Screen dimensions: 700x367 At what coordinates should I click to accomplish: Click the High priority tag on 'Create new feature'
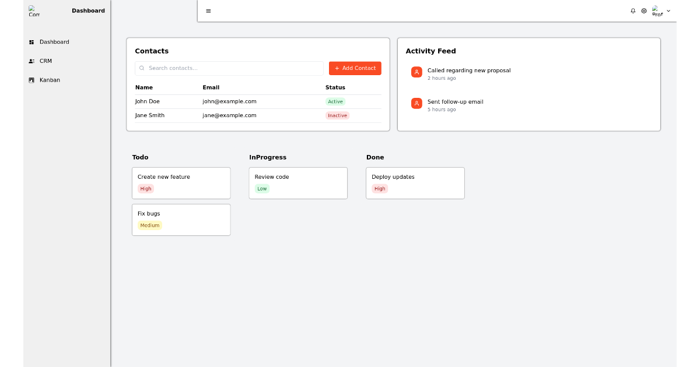tap(146, 188)
